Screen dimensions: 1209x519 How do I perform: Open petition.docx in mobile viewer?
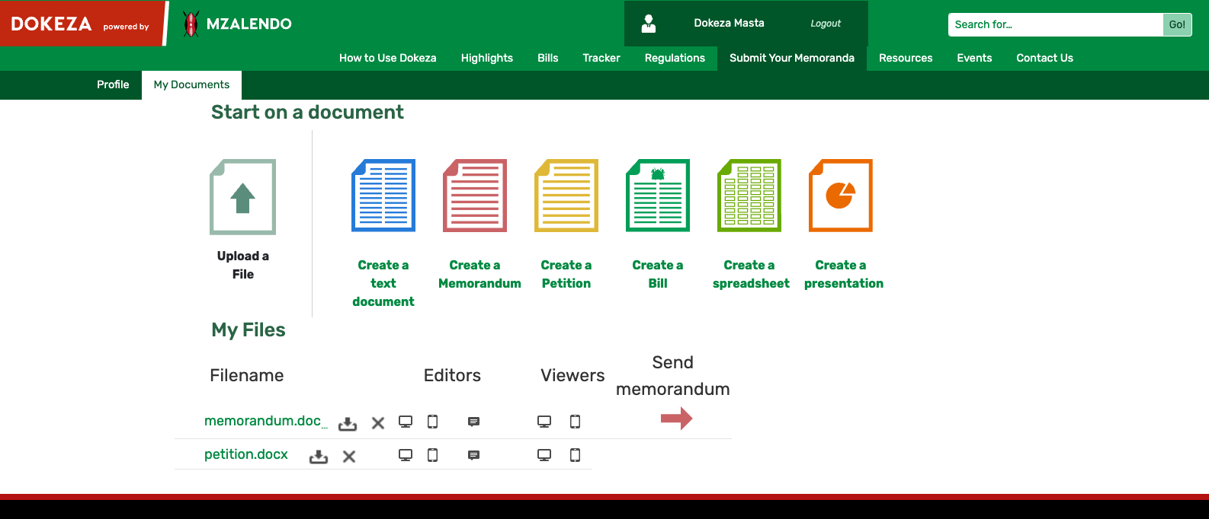pos(576,455)
